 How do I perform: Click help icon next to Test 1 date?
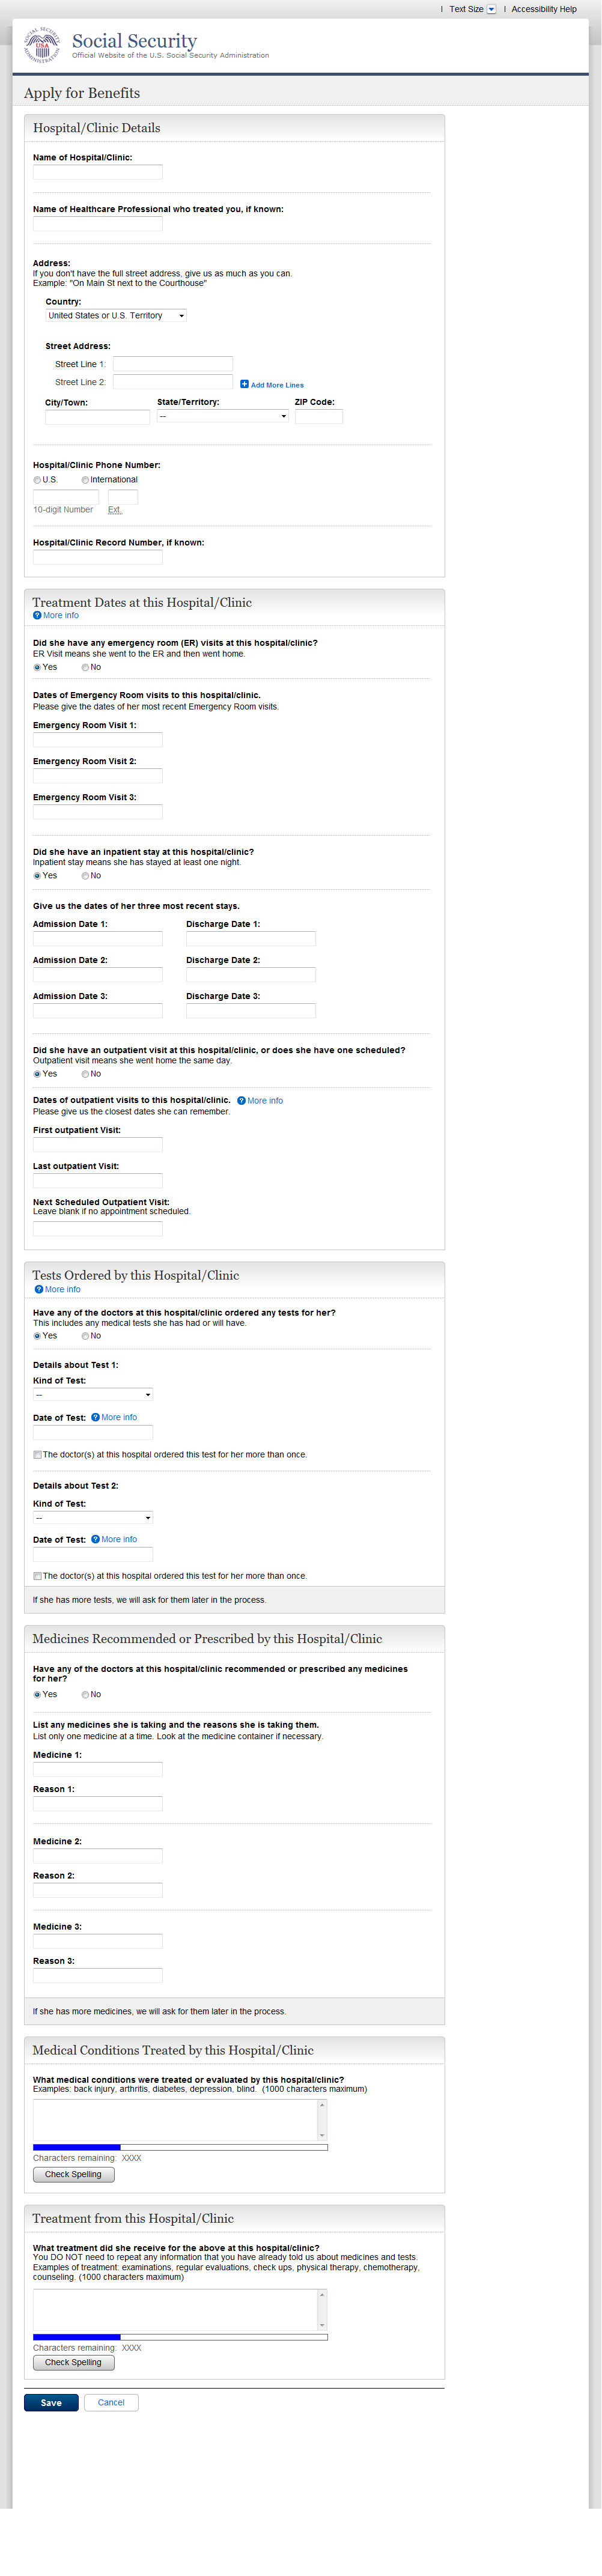click(x=95, y=1417)
